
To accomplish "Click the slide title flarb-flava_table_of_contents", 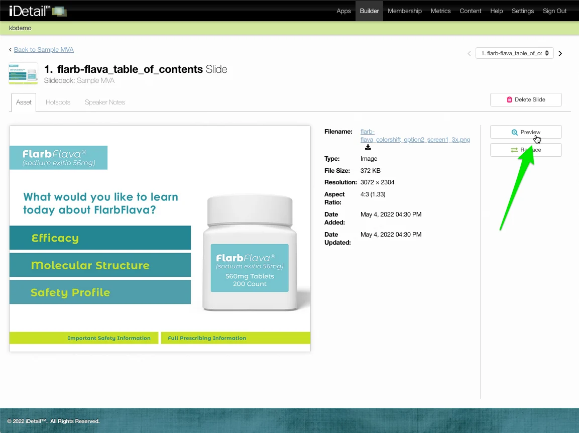I will click(130, 69).
